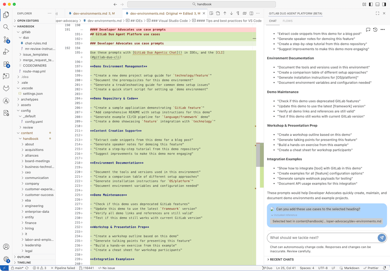Expand RECENT CHATS in Duo panel

pos(281,259)
